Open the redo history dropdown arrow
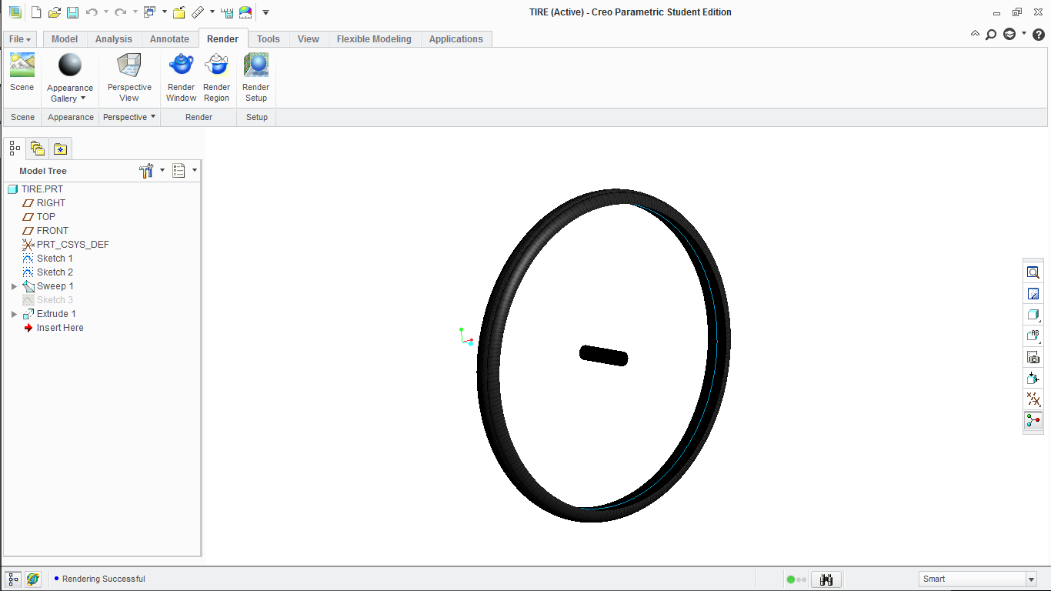The width and height of the screenshot is (1051, 591). (x=135, y=12)
